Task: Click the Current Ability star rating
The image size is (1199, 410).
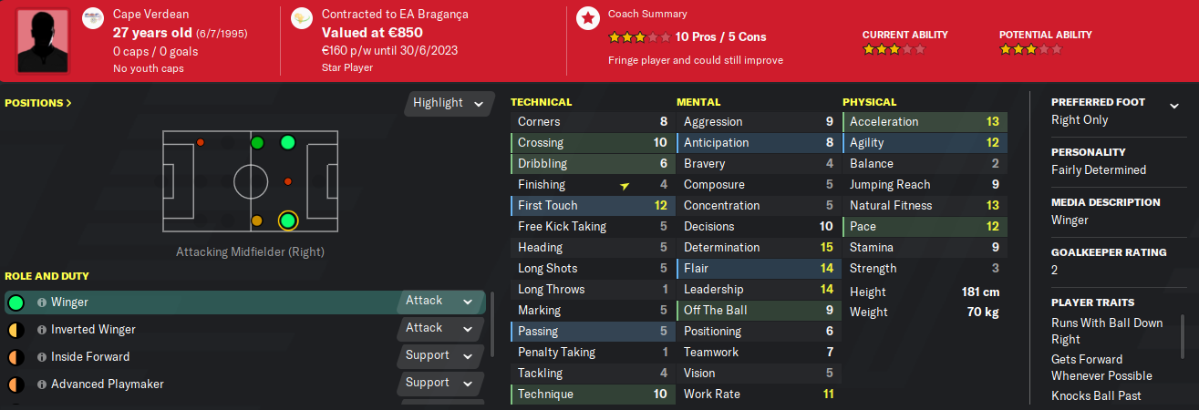Action: tap(894, 49)
